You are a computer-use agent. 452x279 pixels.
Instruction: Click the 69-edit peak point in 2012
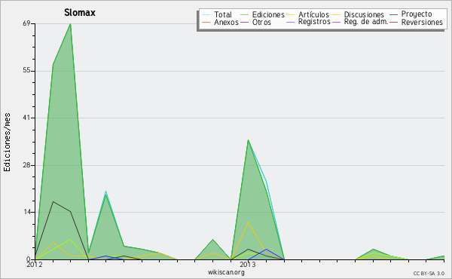click(x=70, y=24)
